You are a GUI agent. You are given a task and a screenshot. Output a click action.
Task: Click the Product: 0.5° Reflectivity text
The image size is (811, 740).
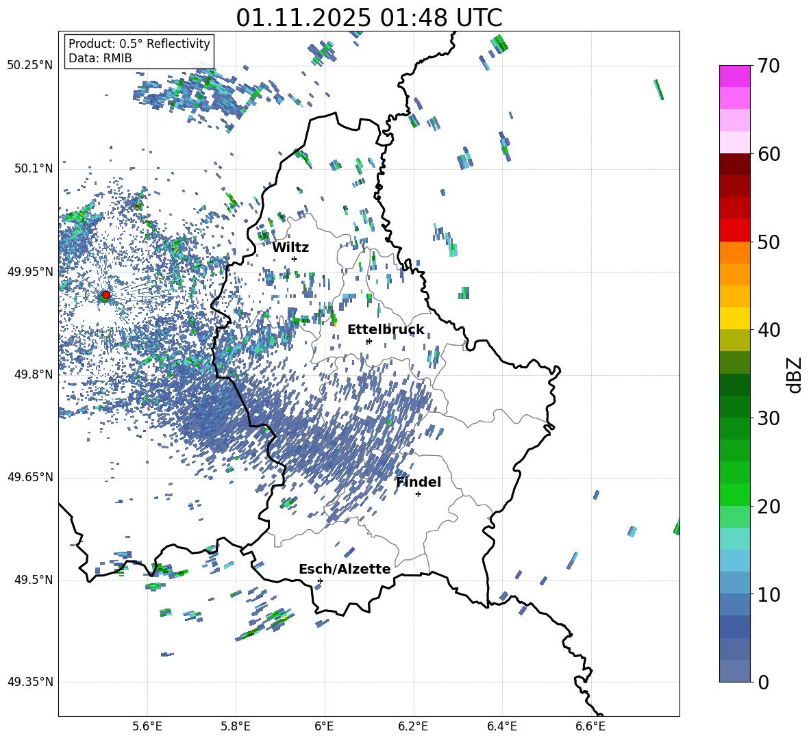click(139, 43)
